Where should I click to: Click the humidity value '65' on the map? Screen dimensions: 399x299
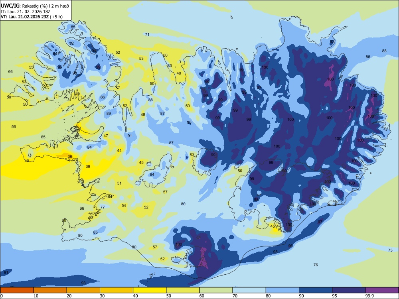point(43,137)
